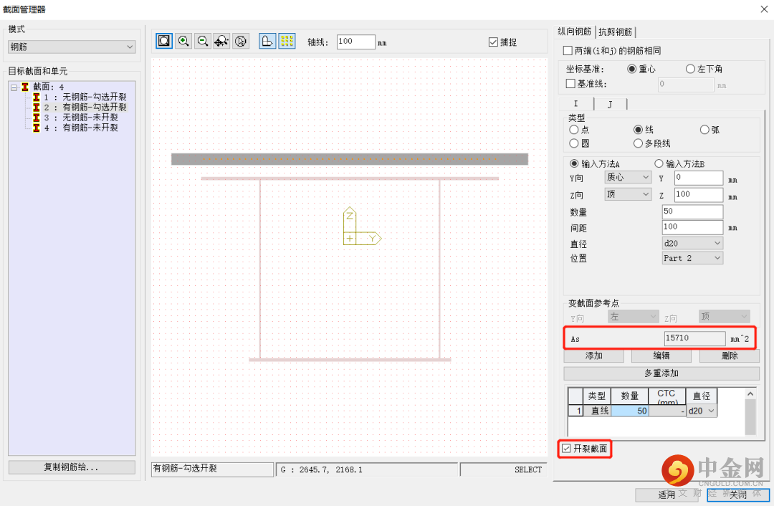Viewport: 774px width, 506px height.
Task: Click the 适用 apply button
Action: (666, 495)
